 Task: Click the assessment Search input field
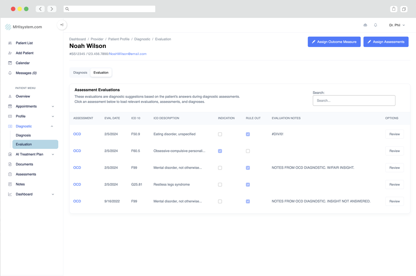pyautogui.click(x=354, y=101)
